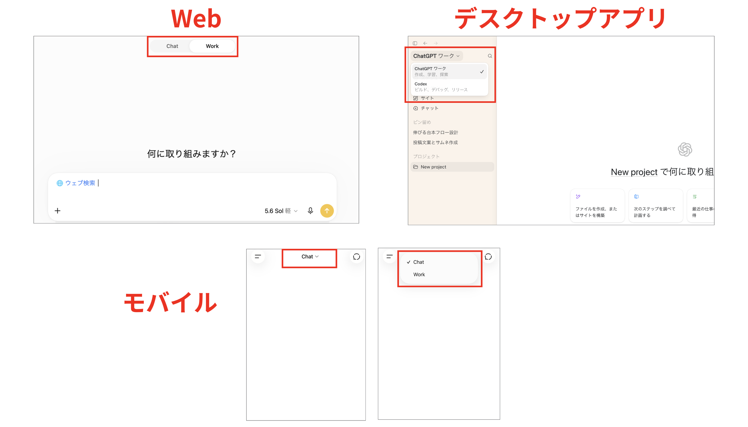This screenshot has width=748, height=427.
Task: Click the search magnifier icon in sidebar
Action: (x=489, y=56)
